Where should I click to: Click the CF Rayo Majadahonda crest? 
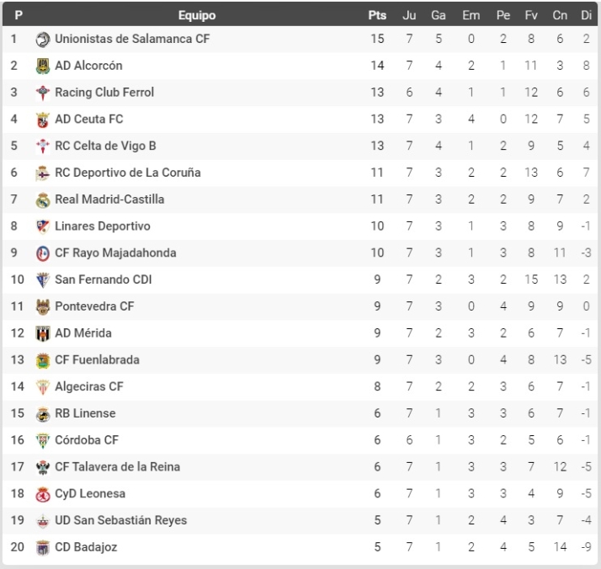(x=43, y=253)
